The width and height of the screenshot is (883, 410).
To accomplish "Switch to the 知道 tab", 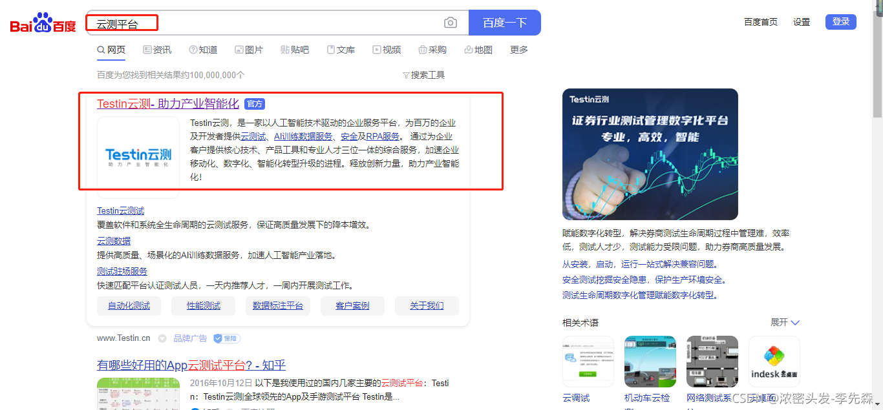I will pyautogui.click(x=203, y=50).
